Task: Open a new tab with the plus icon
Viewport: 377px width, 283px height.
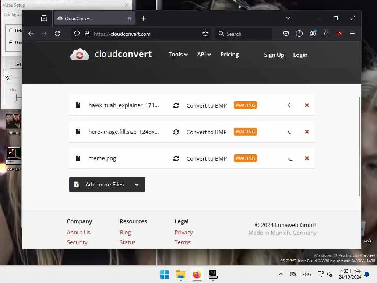Action: click(143, 18)
